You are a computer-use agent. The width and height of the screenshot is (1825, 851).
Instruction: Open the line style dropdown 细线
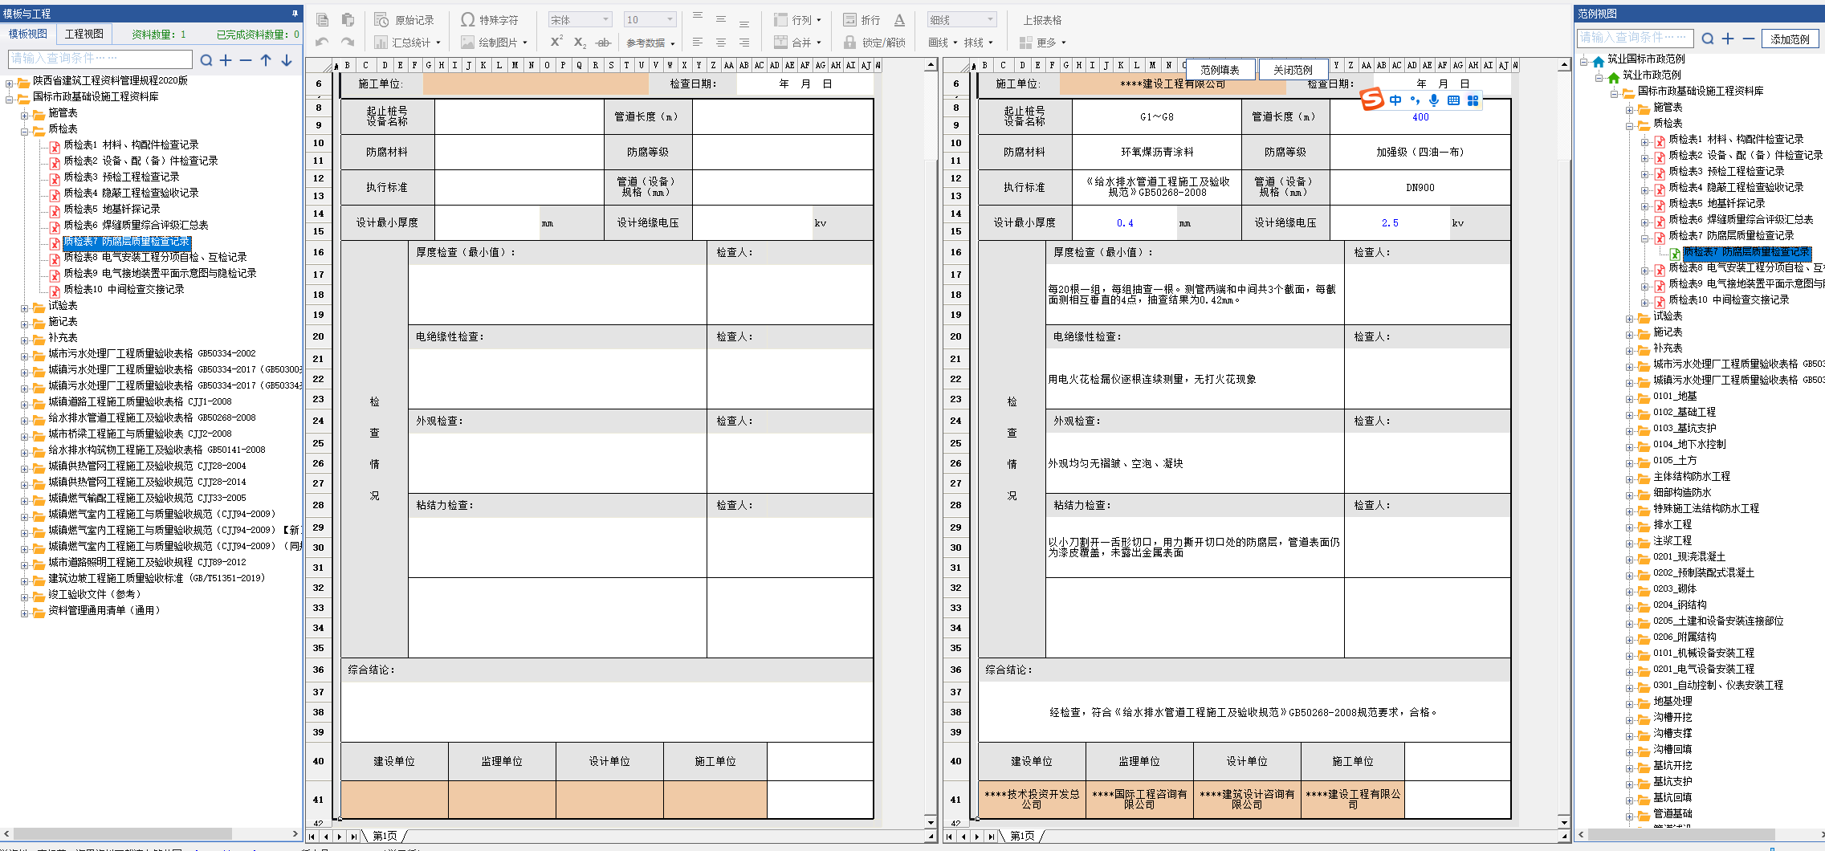pyautogui.click(x=962, y=20)
